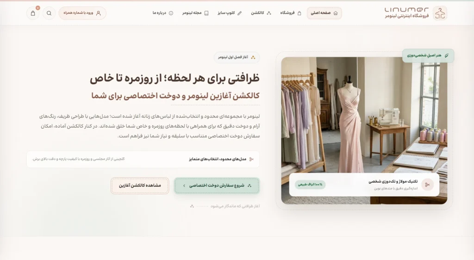Click the آغاز فصل اول لینومر badge
The width and height of the screenshot is (474, 260).
coord(237,57)
